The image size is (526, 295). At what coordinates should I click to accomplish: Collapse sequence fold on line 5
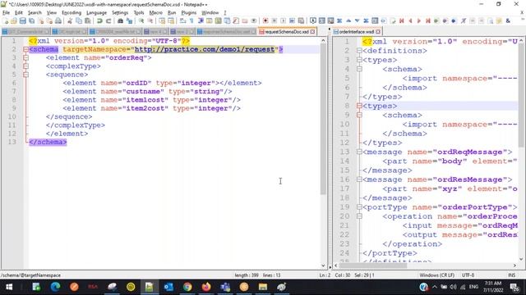click(x=25, y=75)
